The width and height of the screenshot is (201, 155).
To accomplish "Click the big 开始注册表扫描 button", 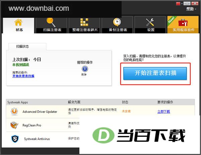I will tap(155, 73).
